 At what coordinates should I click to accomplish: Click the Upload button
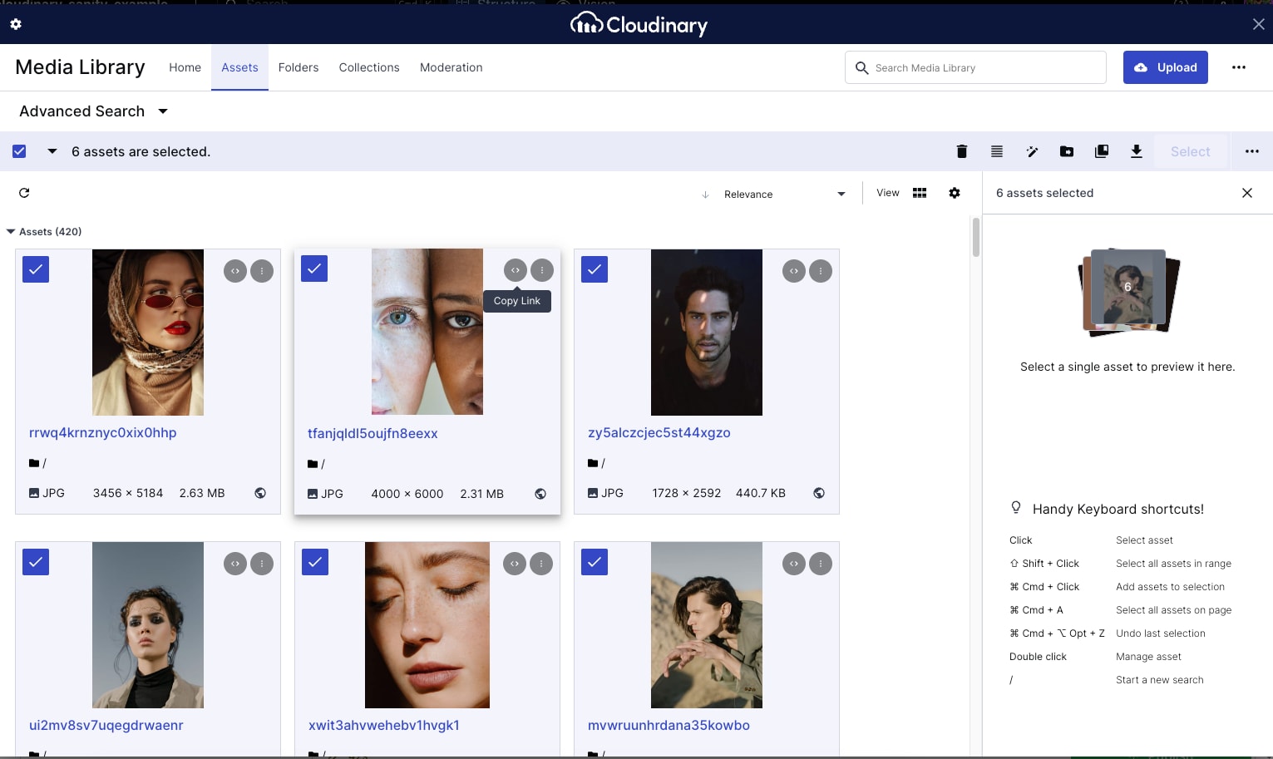[x=1165, y=67]
